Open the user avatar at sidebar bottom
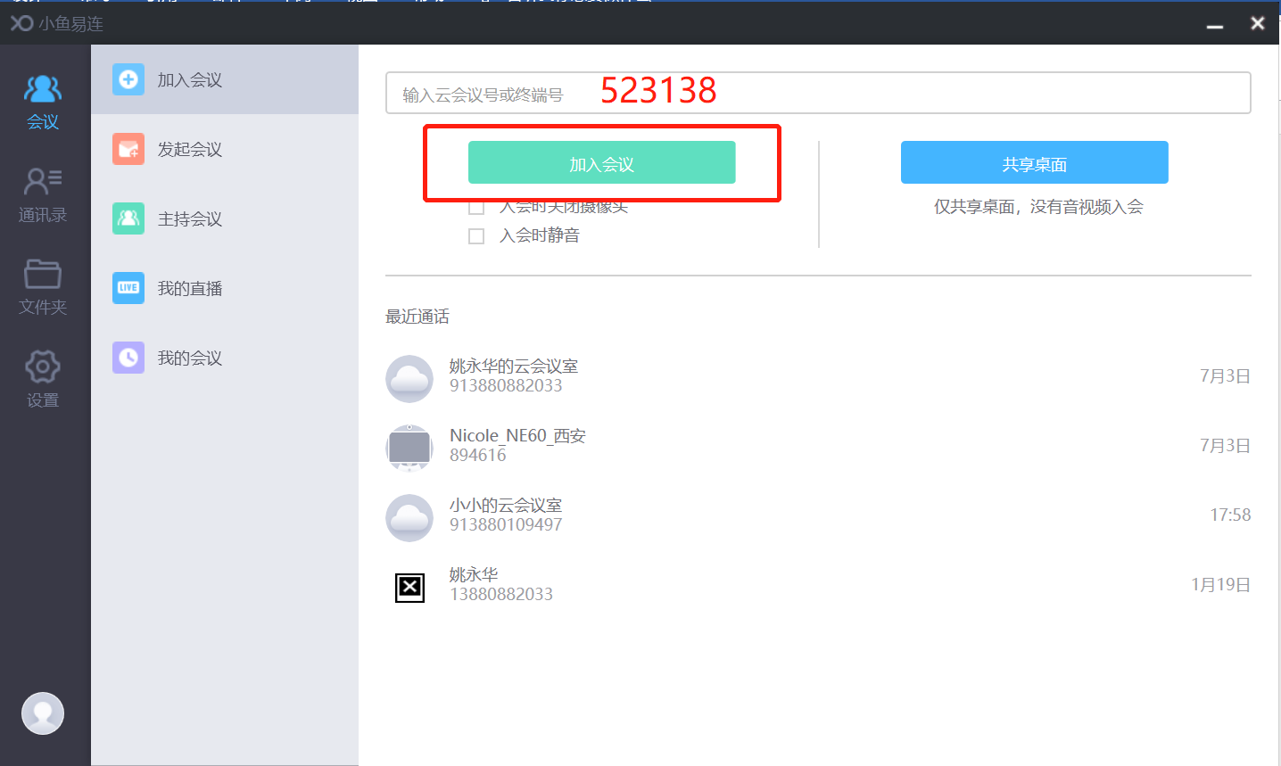 click(x=42, y=712)
